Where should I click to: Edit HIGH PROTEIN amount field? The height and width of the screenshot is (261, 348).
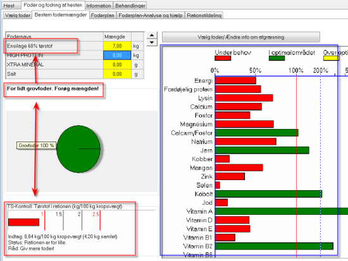[117, 55]
